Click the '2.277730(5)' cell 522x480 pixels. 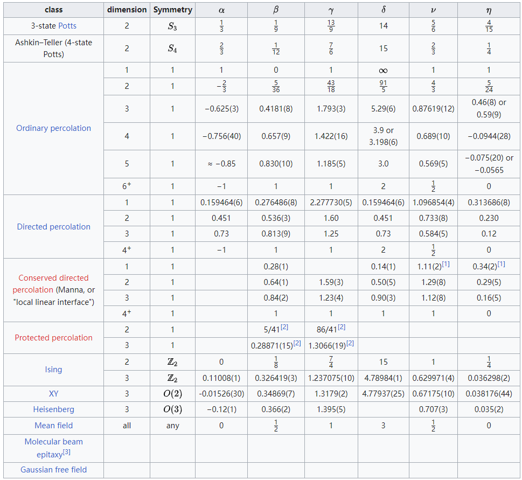coord(331,203)
